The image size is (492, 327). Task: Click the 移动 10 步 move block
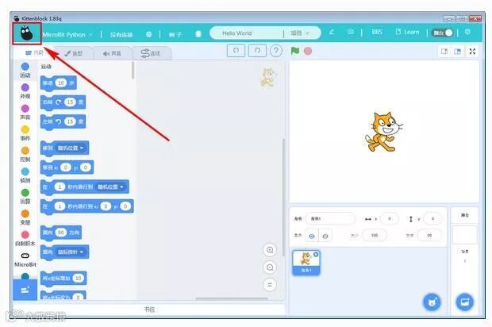tap(59, 83)
